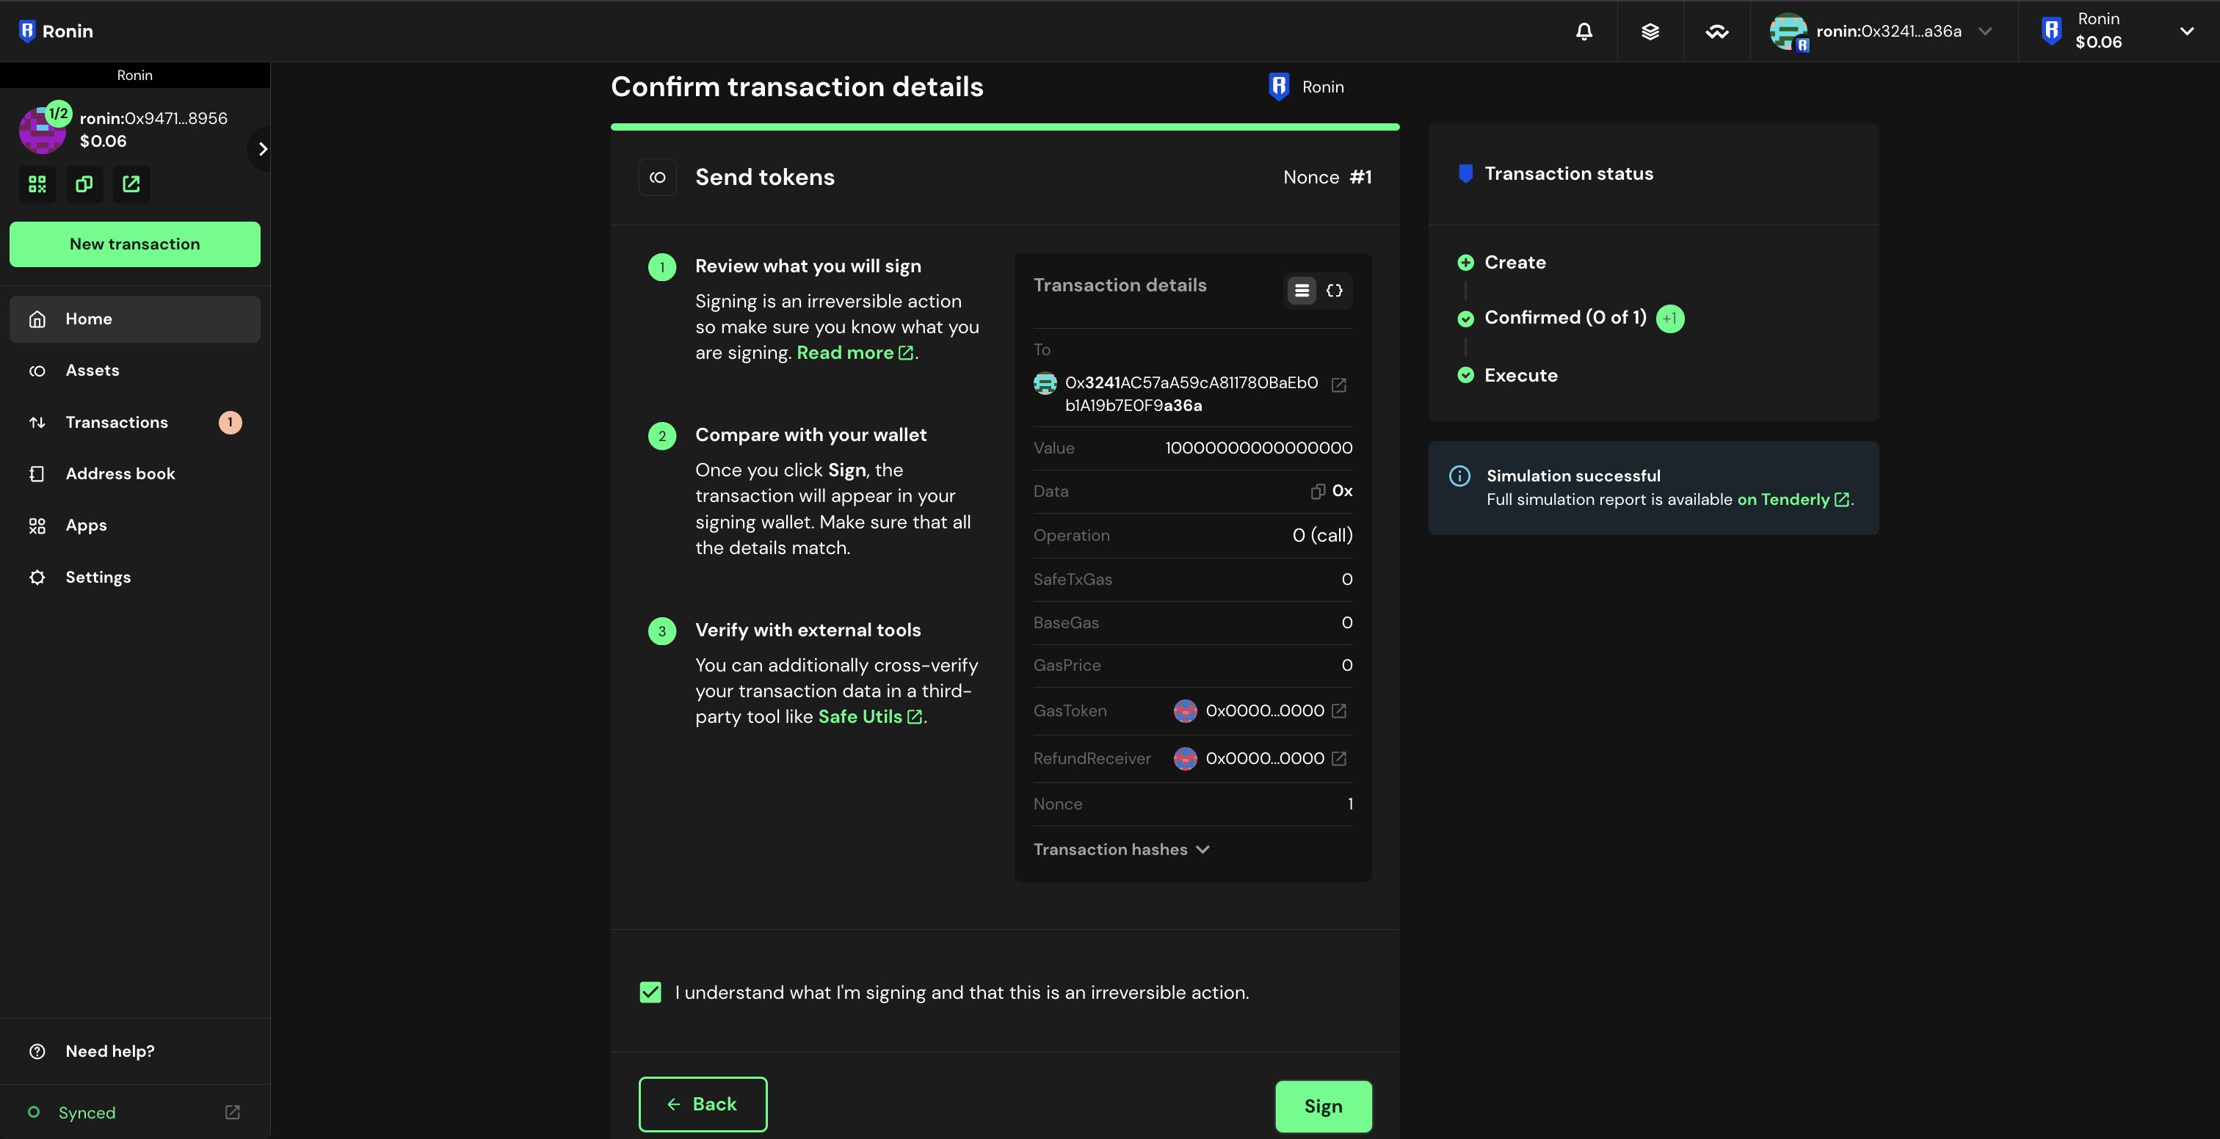The image size is (2220, 1139).
Task: Click the Simulation successful message
Action: [x=1572, y=476]
